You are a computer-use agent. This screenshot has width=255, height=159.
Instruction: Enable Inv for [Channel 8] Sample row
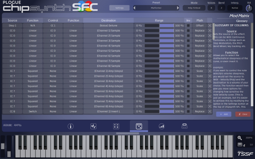[188, 66]
